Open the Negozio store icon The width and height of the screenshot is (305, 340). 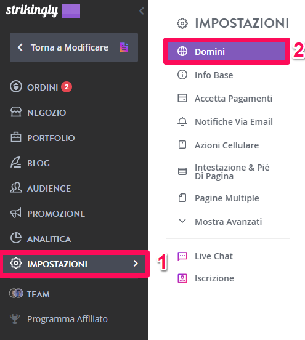tap(16, 112)
